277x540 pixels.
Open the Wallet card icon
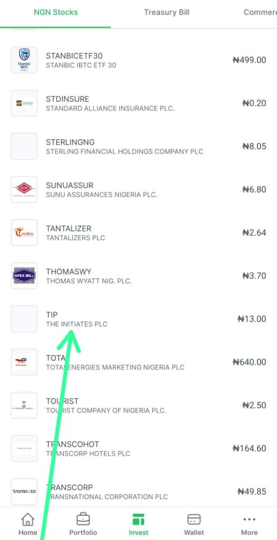(x=194, y=519)
